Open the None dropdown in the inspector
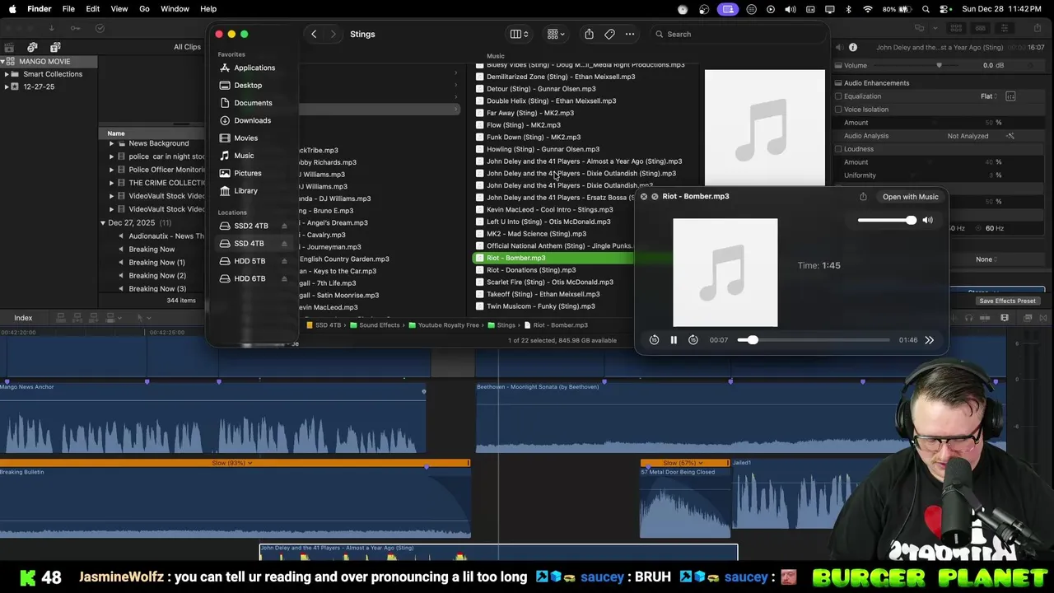The width and height of the screenshot is (1054, 593). point(987,259)
